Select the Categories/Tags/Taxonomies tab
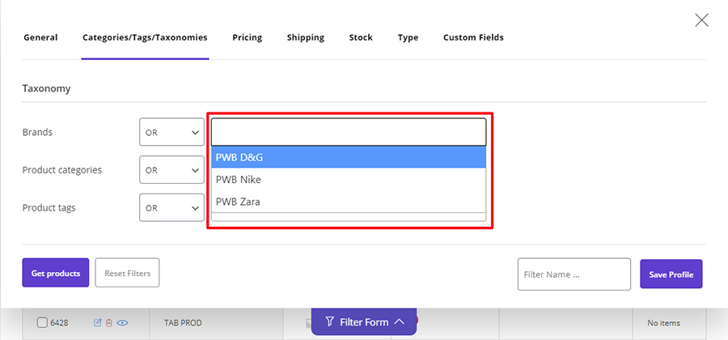 145,37
